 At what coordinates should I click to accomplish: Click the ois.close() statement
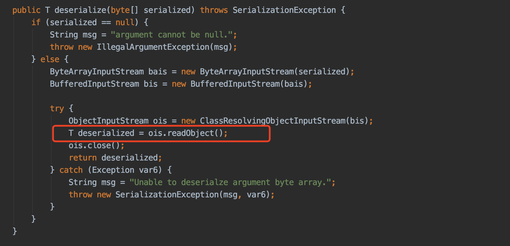pos(94,146)
